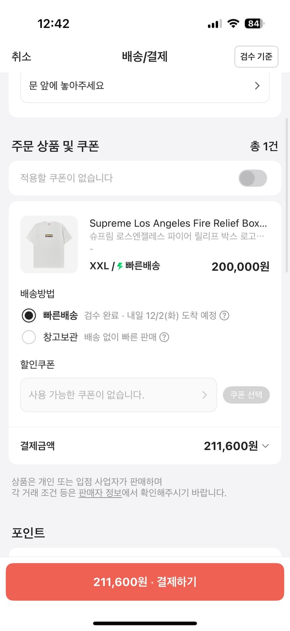This screenshot has height=631, width=290.
Task: Expand the 결제금액 payment amount details
Action: pos(265,445)
